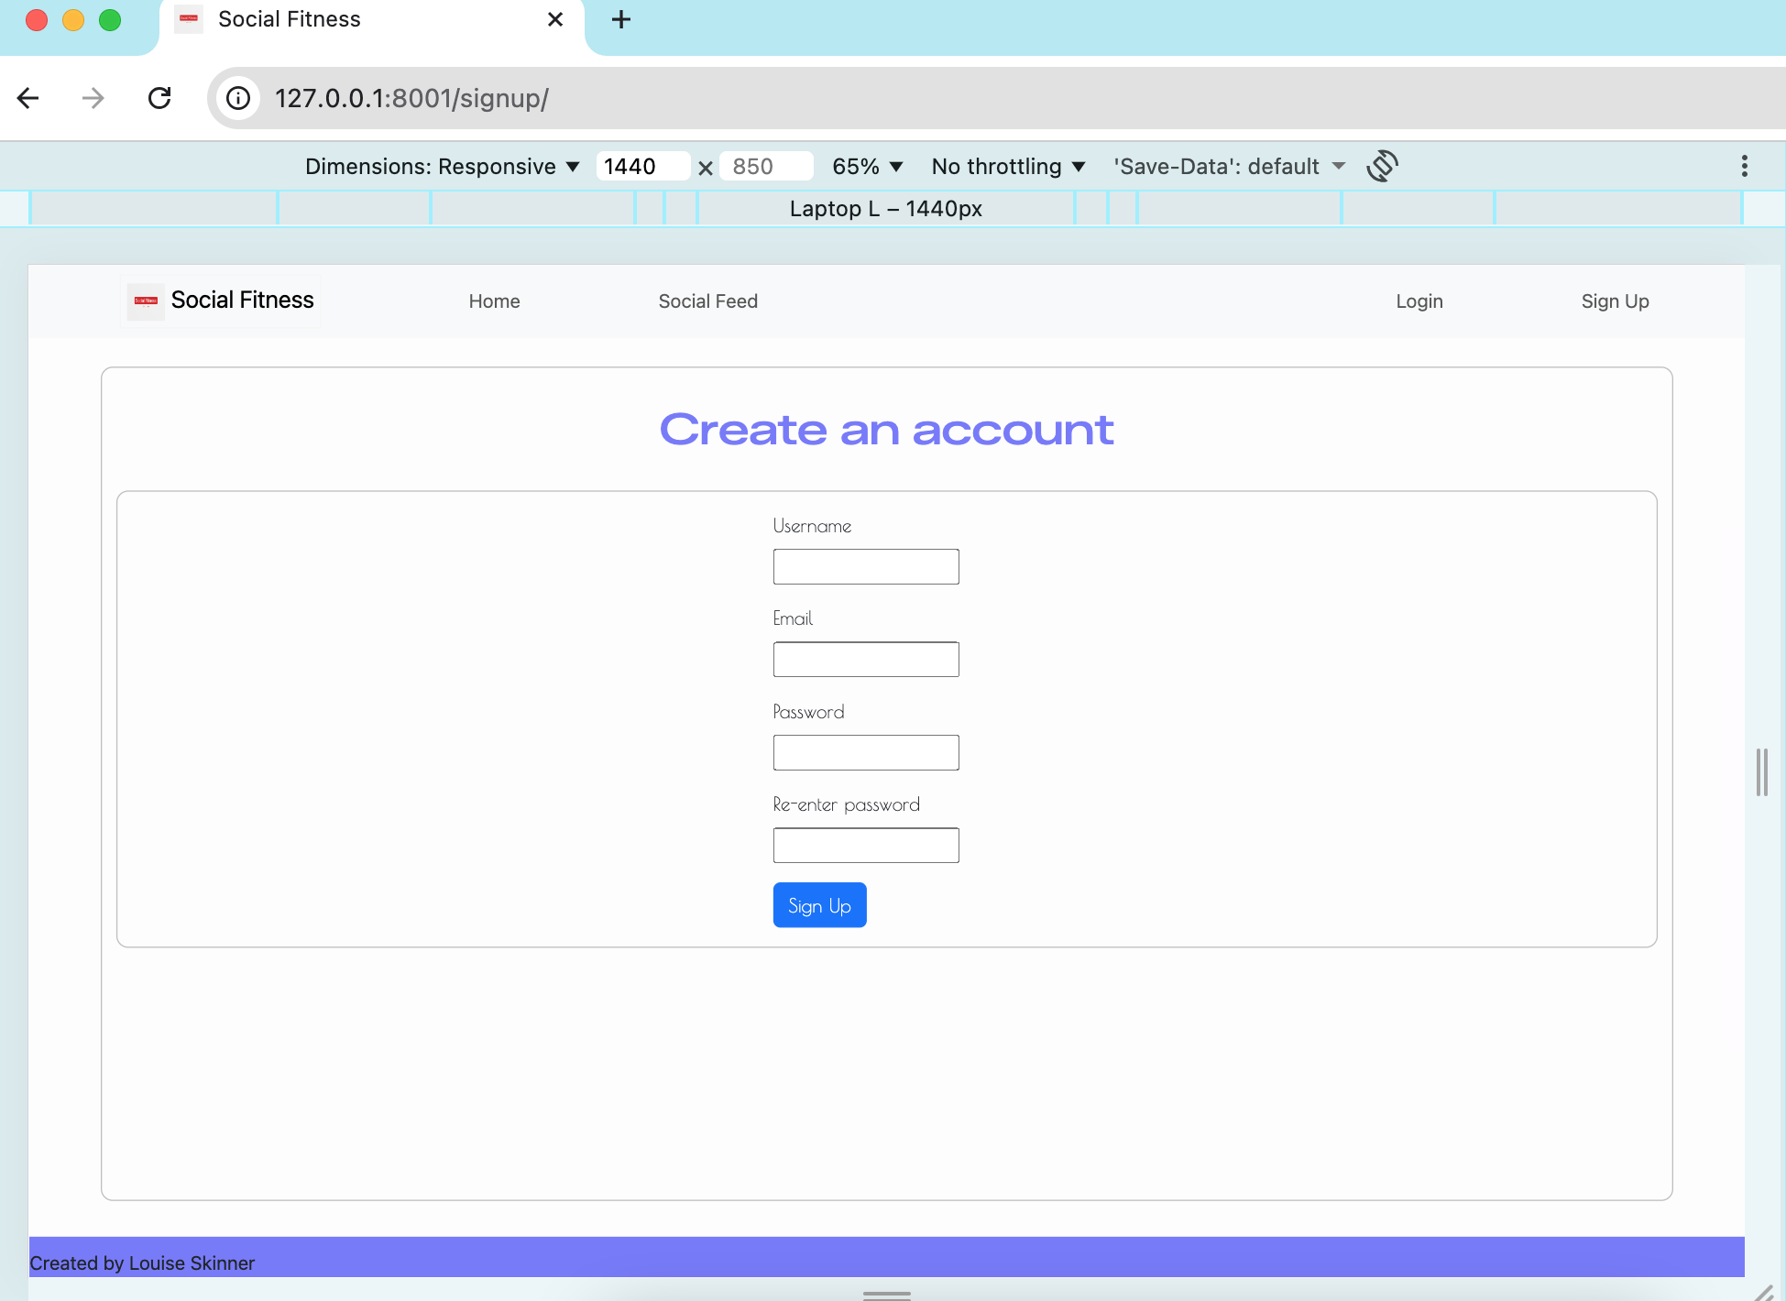Click the back navigation arrow

coord(27,98)
